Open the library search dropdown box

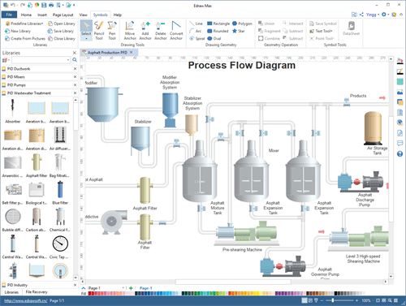(x=41, y=60)
